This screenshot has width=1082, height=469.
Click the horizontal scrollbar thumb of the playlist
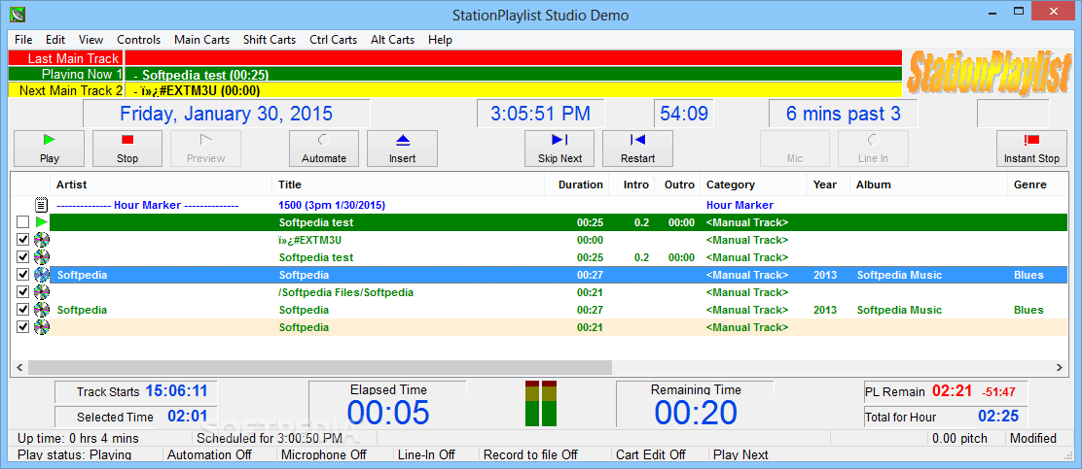[x=320, y=368]
